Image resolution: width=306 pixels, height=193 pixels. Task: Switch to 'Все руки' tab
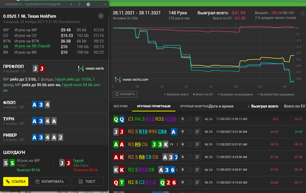[x=121, y=106]
